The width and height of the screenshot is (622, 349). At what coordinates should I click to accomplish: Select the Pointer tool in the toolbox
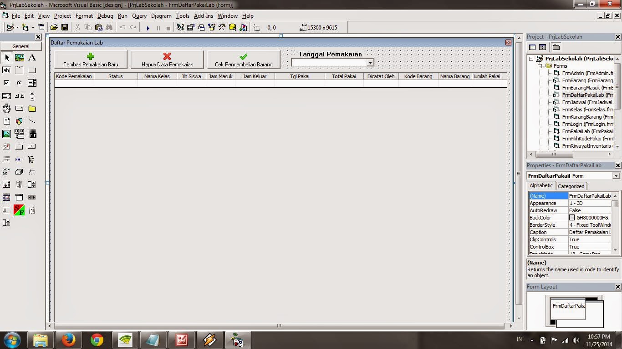tap(6, 58)
